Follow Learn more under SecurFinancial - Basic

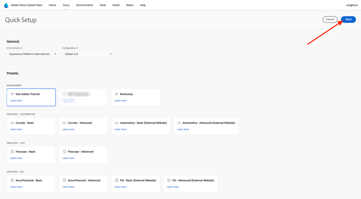click(x=16, y=187)
